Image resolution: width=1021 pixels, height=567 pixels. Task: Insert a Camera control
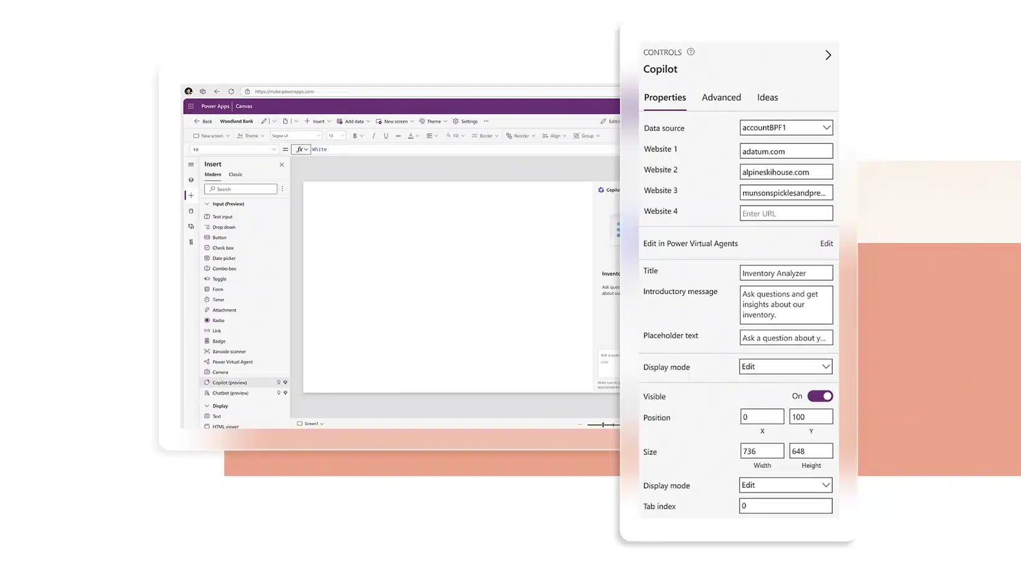coord(216,373)
